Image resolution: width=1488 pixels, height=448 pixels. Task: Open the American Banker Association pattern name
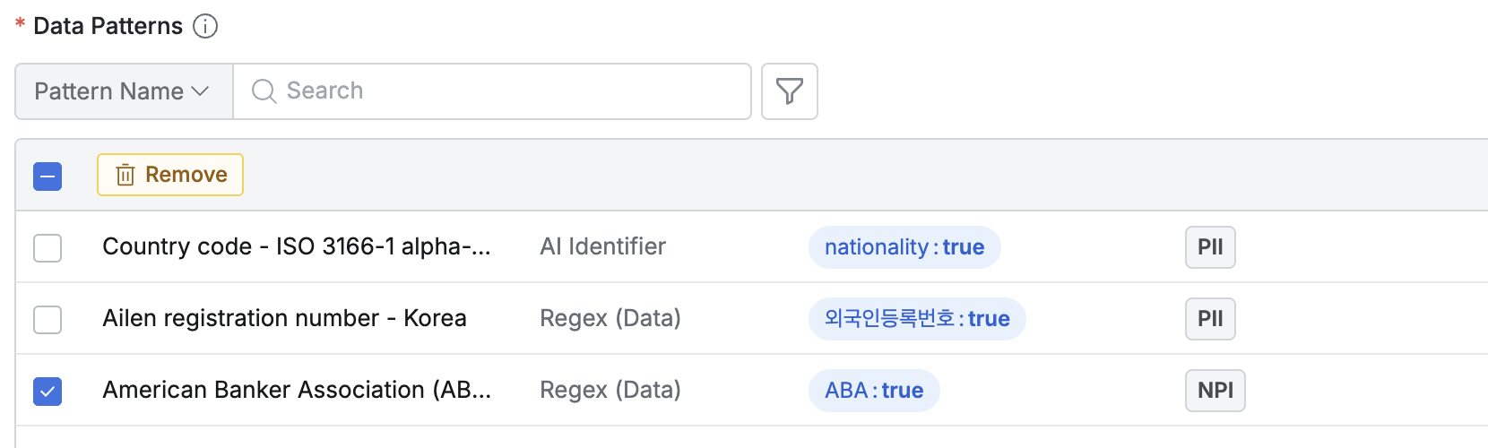point(297,390)
